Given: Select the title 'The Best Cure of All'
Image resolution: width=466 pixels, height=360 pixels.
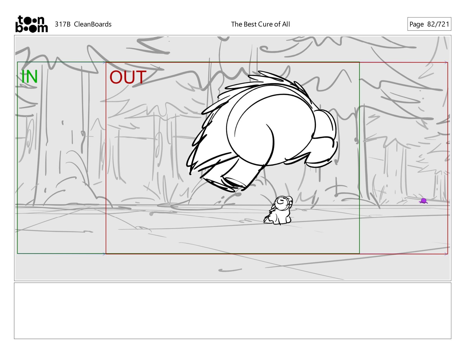Looking at the screenshot, I should click(x=260, y=24).
